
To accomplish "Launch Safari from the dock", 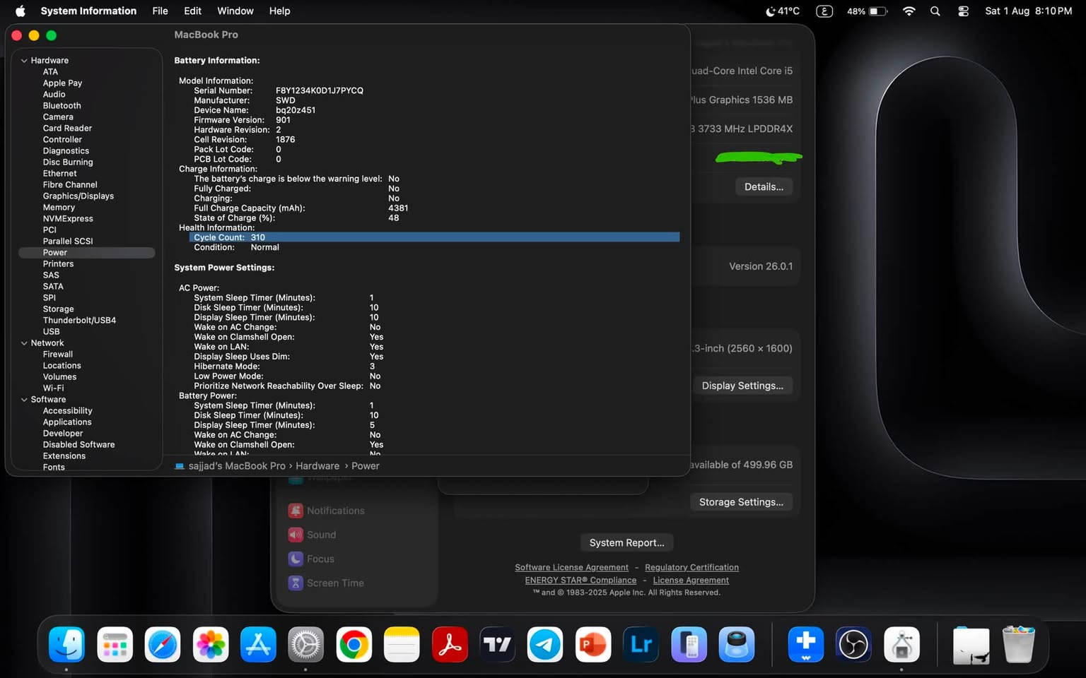I will pyautogui.click(x=163, y=644).
